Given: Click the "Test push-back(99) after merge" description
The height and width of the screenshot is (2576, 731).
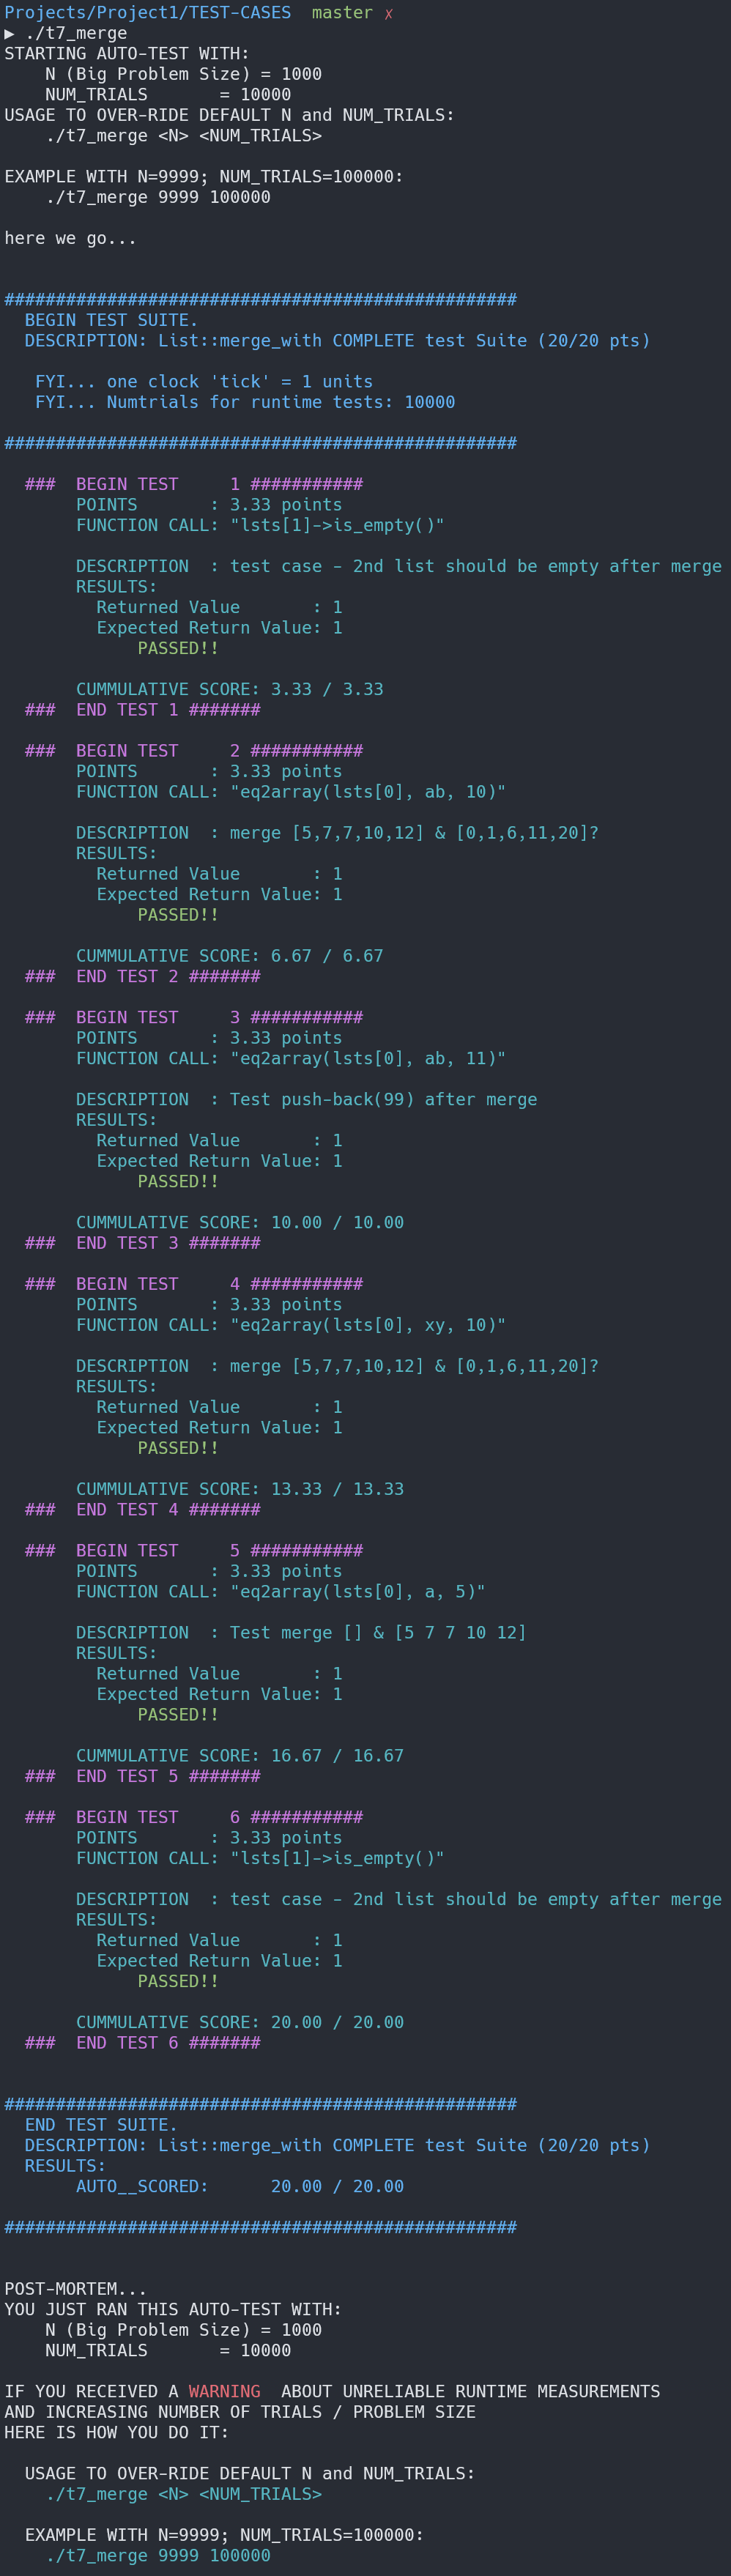Looking at the screenshot, I should (383, 1099).
